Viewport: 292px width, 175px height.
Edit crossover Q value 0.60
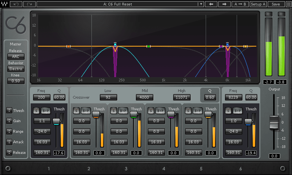[x=210, y=97]
